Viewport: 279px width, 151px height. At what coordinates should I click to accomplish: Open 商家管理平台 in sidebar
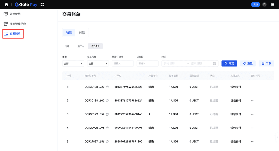[x=18, y=24]
